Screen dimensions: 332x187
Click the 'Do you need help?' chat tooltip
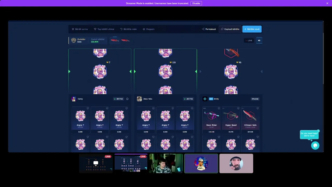[x=309, y=135]
